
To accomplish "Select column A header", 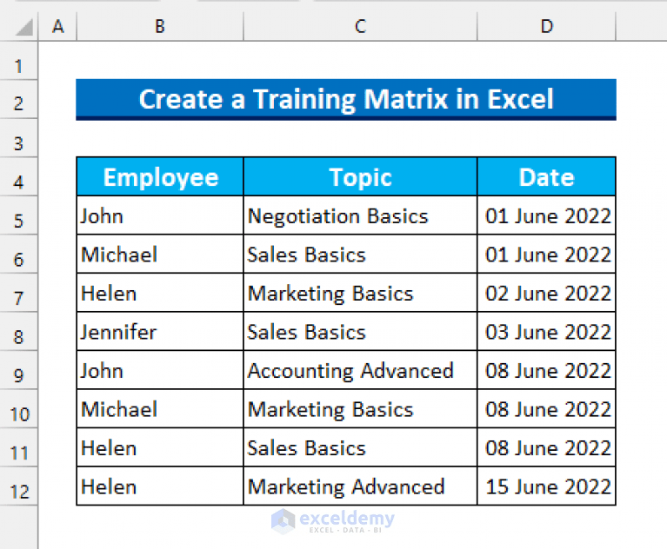I will 58,26.
